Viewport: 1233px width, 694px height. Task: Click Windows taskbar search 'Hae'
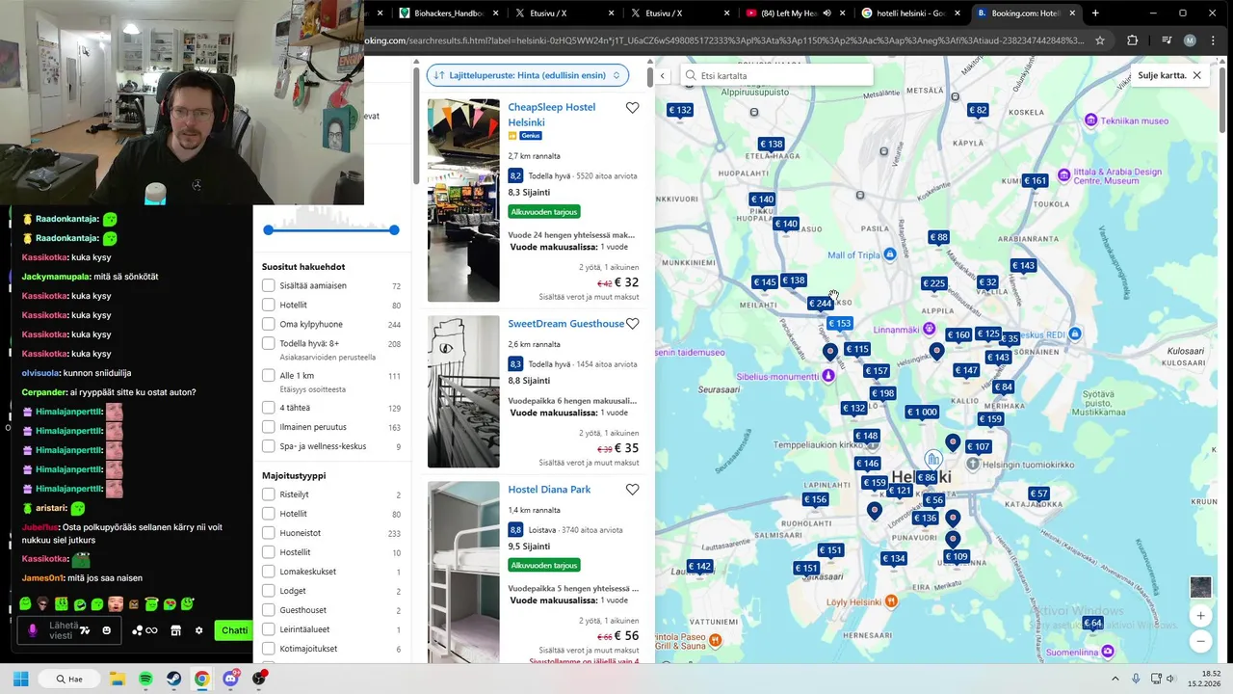point(70,679)
